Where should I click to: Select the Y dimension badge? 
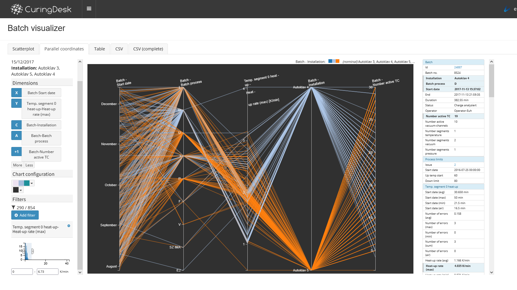[16, 104]
